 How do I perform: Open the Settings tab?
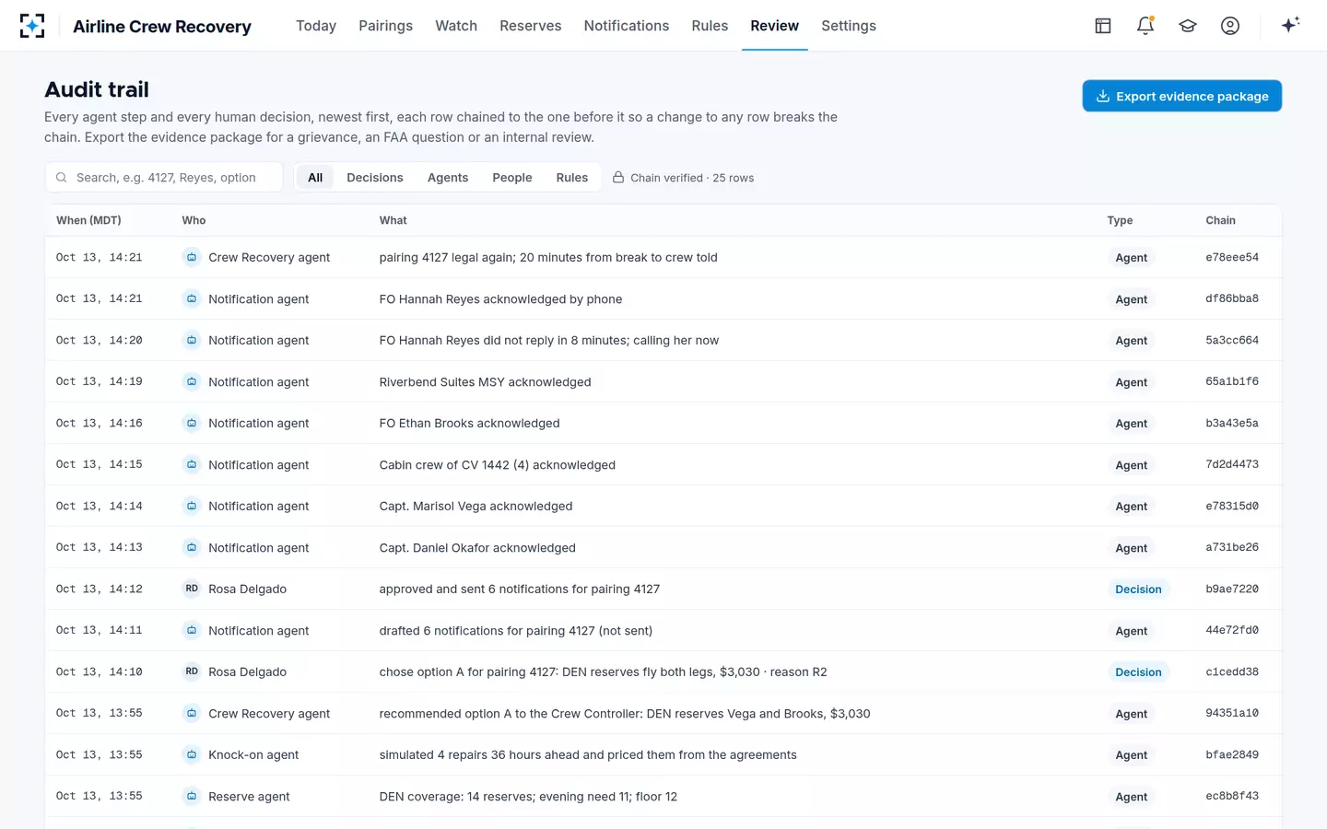[849, 26]
